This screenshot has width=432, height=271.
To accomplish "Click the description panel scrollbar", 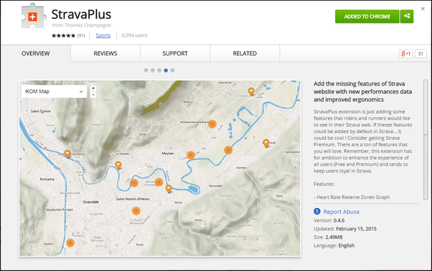I will 425,140.
